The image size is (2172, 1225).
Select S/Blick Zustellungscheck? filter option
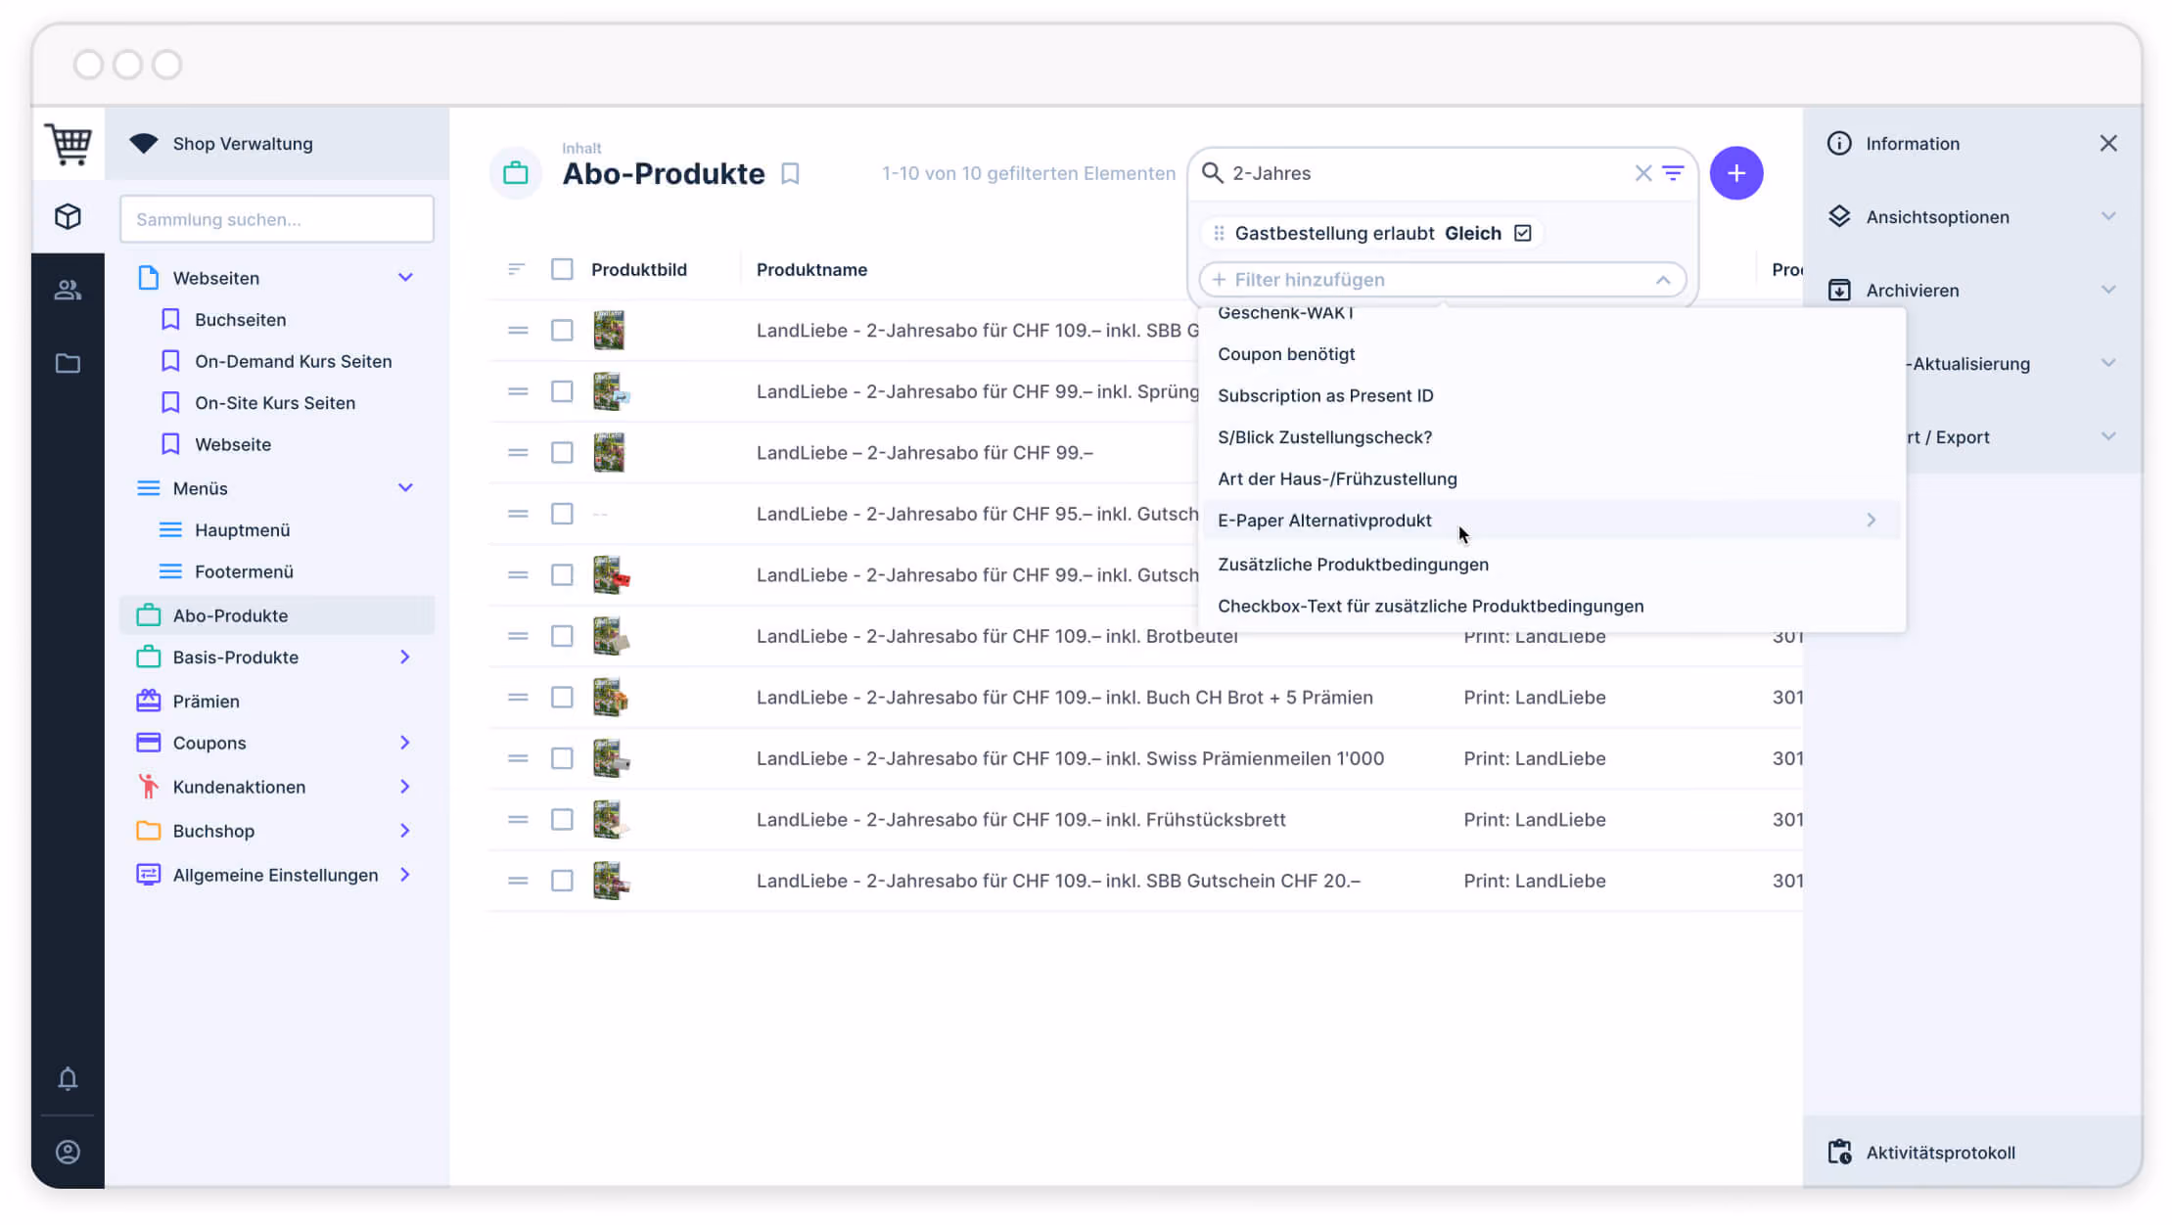tap(1551, 437)
